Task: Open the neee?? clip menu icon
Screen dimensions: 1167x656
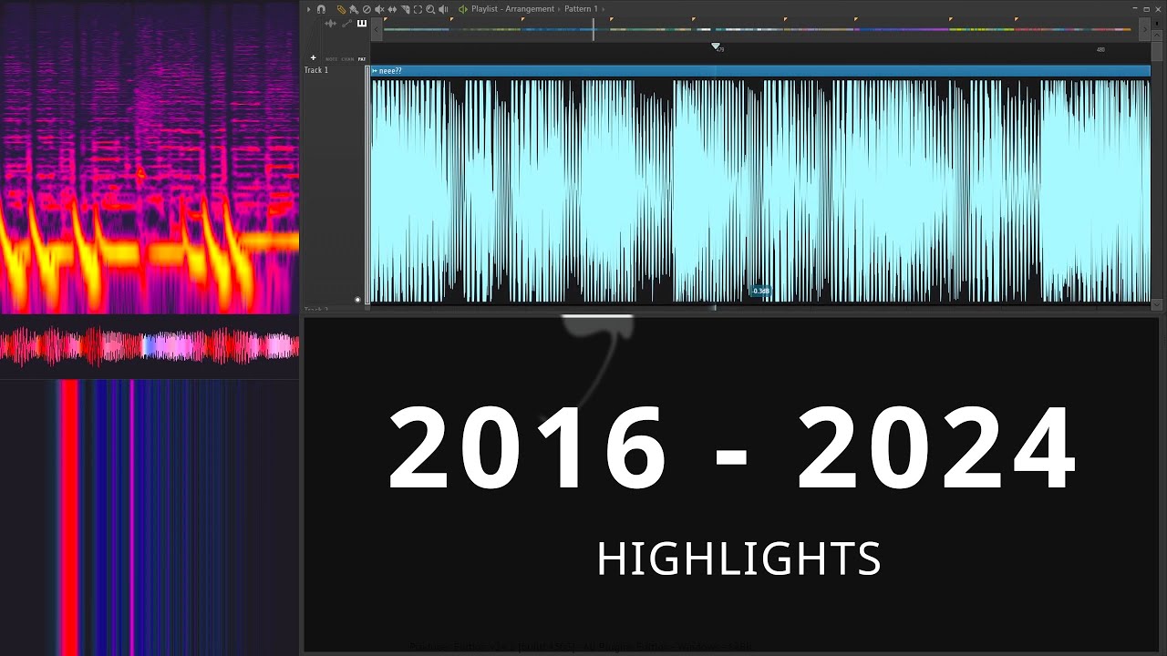Action: pyautogui.click(x=375, y=71)
